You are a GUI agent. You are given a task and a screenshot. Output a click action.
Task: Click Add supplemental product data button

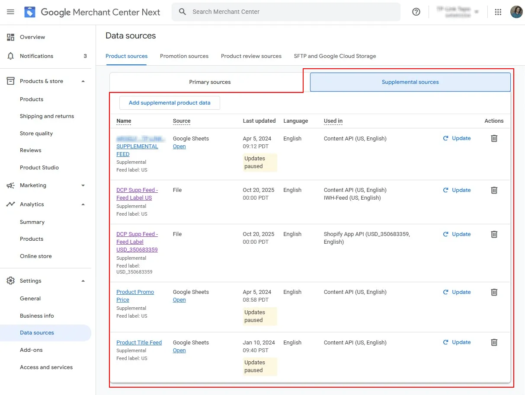tap(170, 103)
